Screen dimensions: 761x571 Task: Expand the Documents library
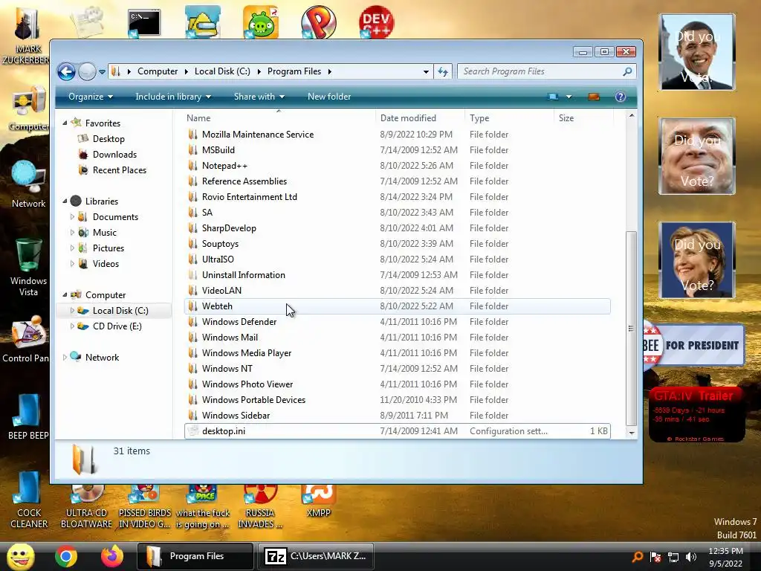tap(72, 216)
